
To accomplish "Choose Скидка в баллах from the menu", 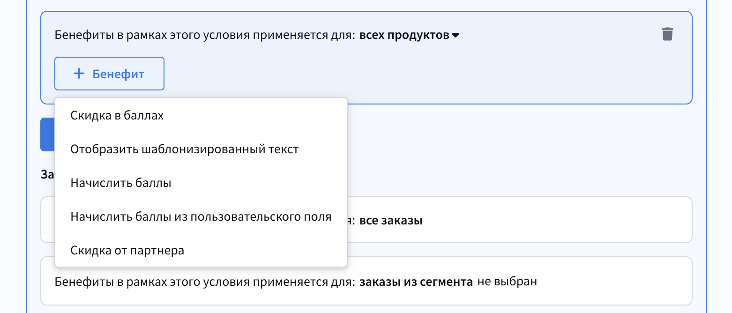I will pos(117,116).
